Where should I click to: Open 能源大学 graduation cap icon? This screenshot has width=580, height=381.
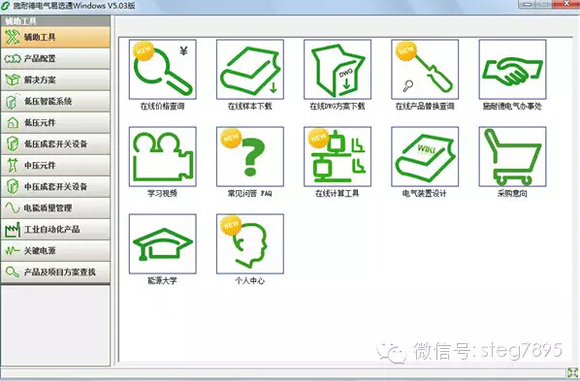[162, 243]
